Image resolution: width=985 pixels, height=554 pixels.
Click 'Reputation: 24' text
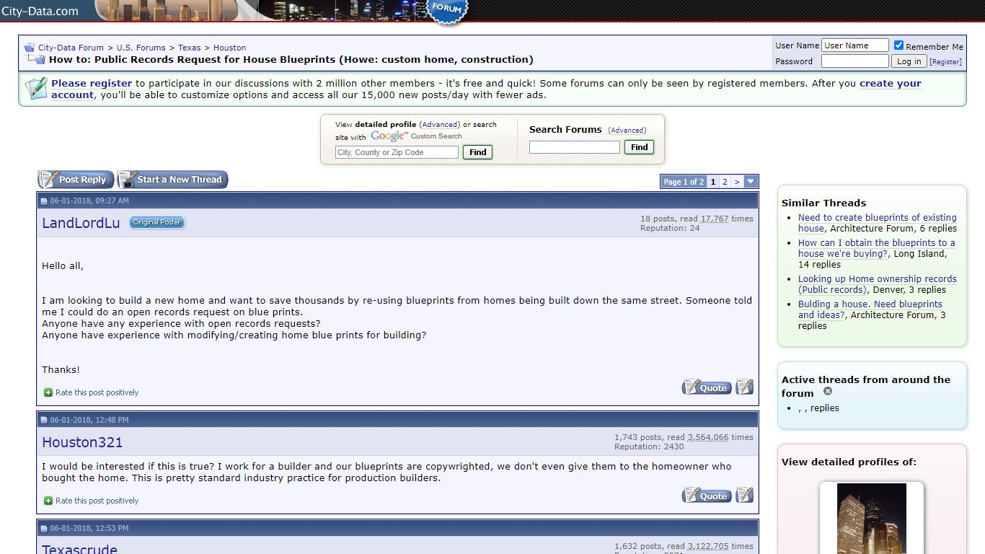[x=670, y=228]
